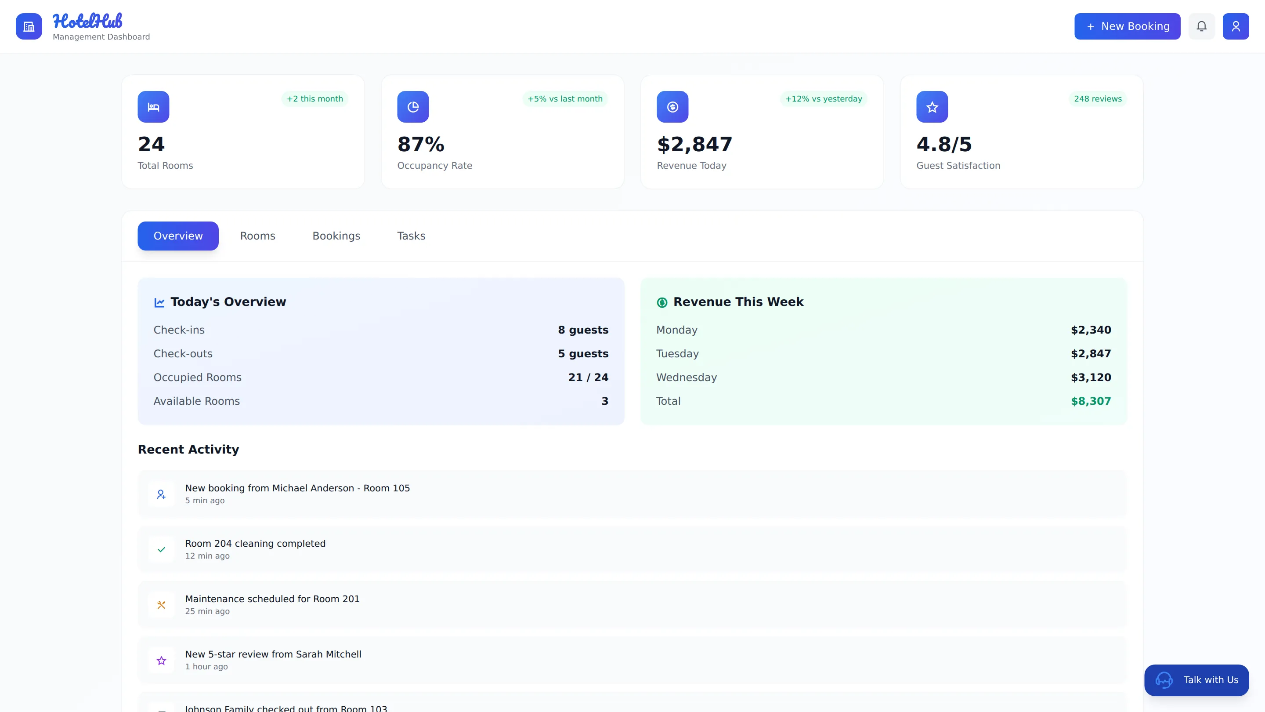Viewport: 1265px width, 712px height.
Task: Click the dollar icon on Revenue Today card
Action: tap(672, 107)
